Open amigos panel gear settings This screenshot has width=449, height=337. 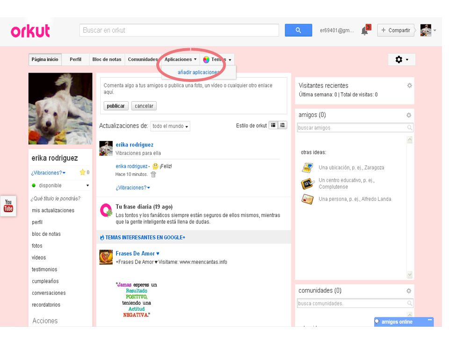[409, 115]
